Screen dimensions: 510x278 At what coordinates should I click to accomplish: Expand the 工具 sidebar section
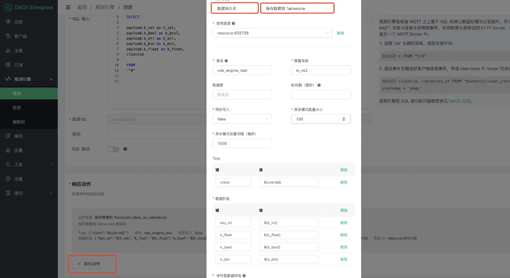tap(29, 165)
